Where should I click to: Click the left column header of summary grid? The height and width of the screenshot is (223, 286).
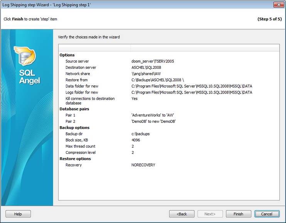pos(94,48)
